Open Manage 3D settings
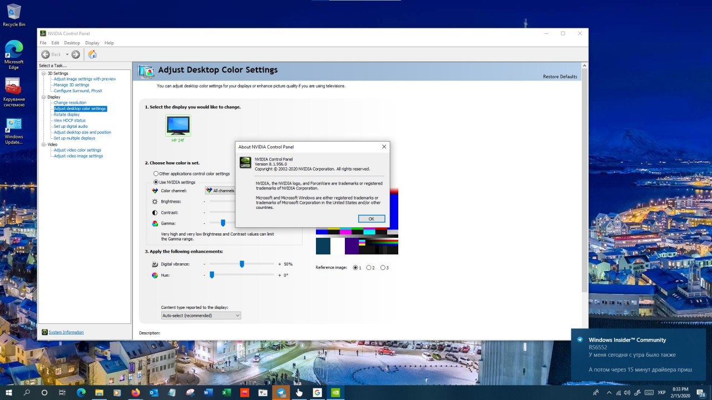Viewport: 712px width, 400px height. point(71,85)
